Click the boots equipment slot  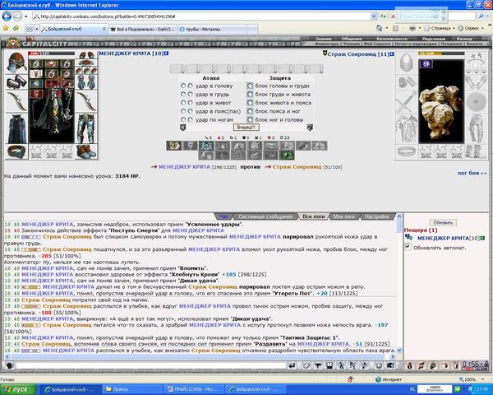(86, 151)
